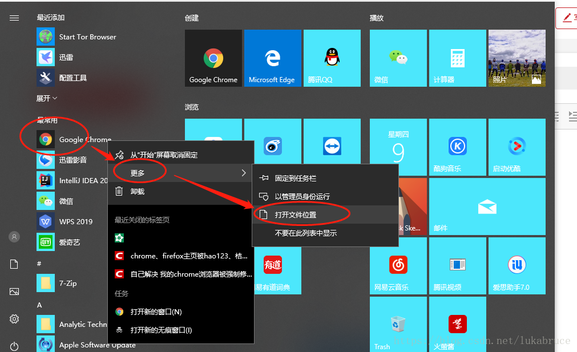Image resolution: width=577 pixels, height=352 pixels.
Task: Click the 创建 group header
Action: (192, 18)
